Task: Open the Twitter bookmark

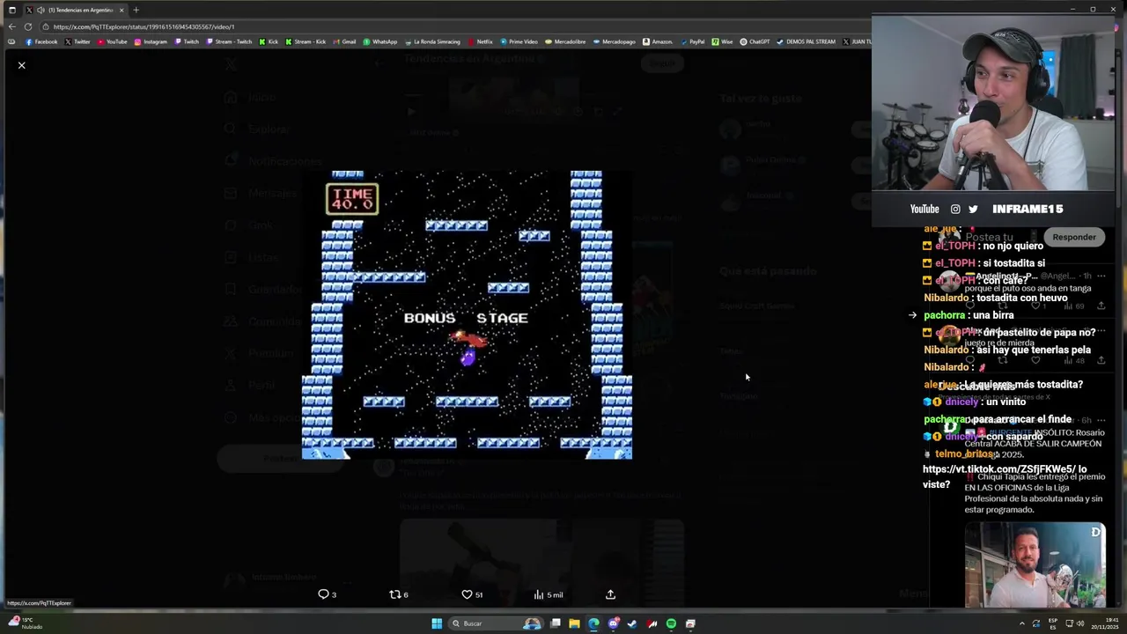Action: pos(77,41)
